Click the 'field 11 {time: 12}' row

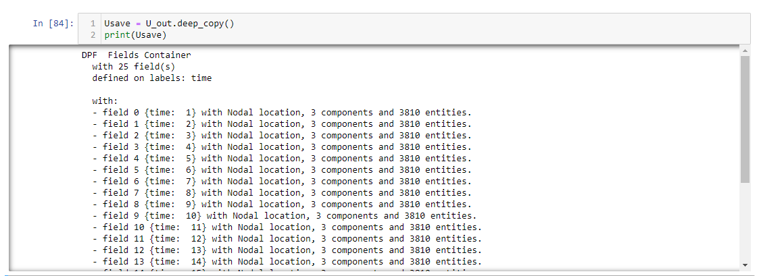(287, 239)
